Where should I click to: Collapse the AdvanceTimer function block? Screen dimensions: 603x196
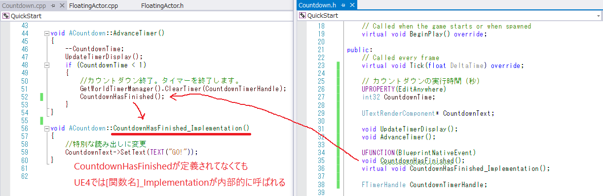[46, 33]
